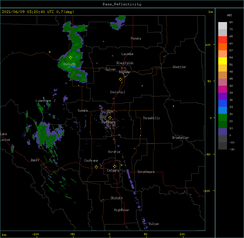
Task: Click the Lacombe town label
Action: click(x=127, y=54)
